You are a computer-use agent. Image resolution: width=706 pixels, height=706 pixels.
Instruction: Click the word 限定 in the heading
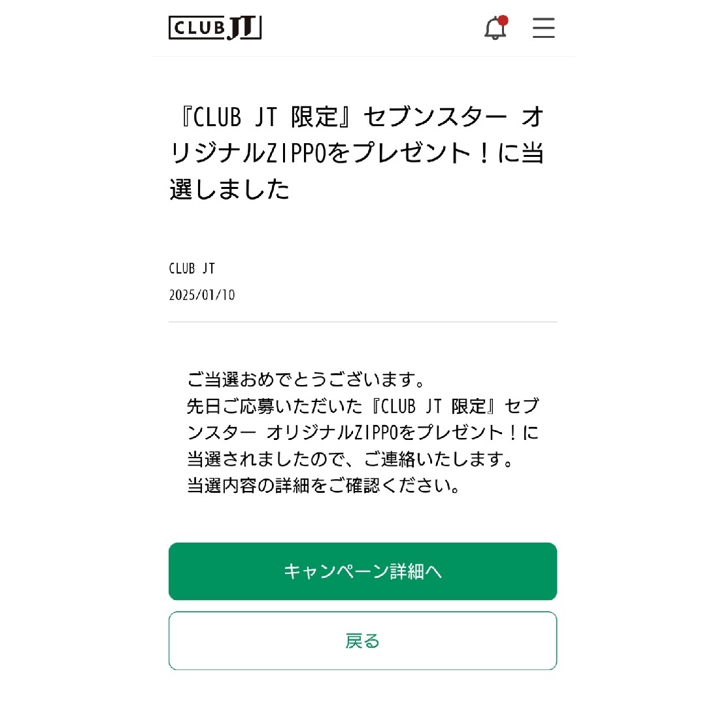coord(314,116)
